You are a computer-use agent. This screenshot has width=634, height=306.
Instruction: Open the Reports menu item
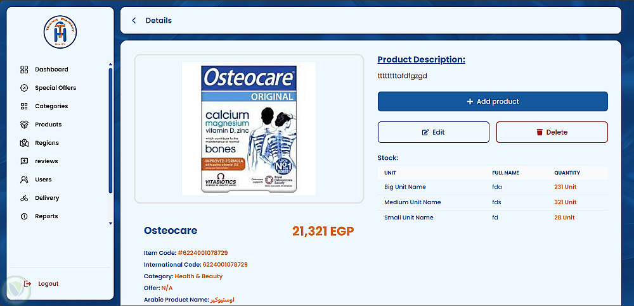coord(46,216)
